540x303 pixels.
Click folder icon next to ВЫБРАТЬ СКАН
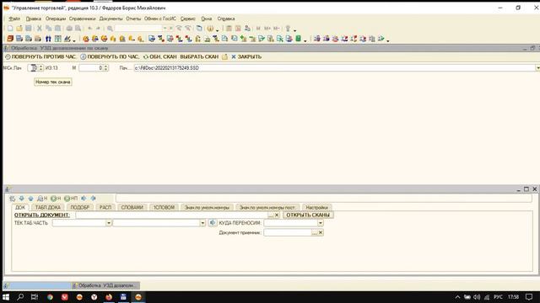(x=224, y=56)
